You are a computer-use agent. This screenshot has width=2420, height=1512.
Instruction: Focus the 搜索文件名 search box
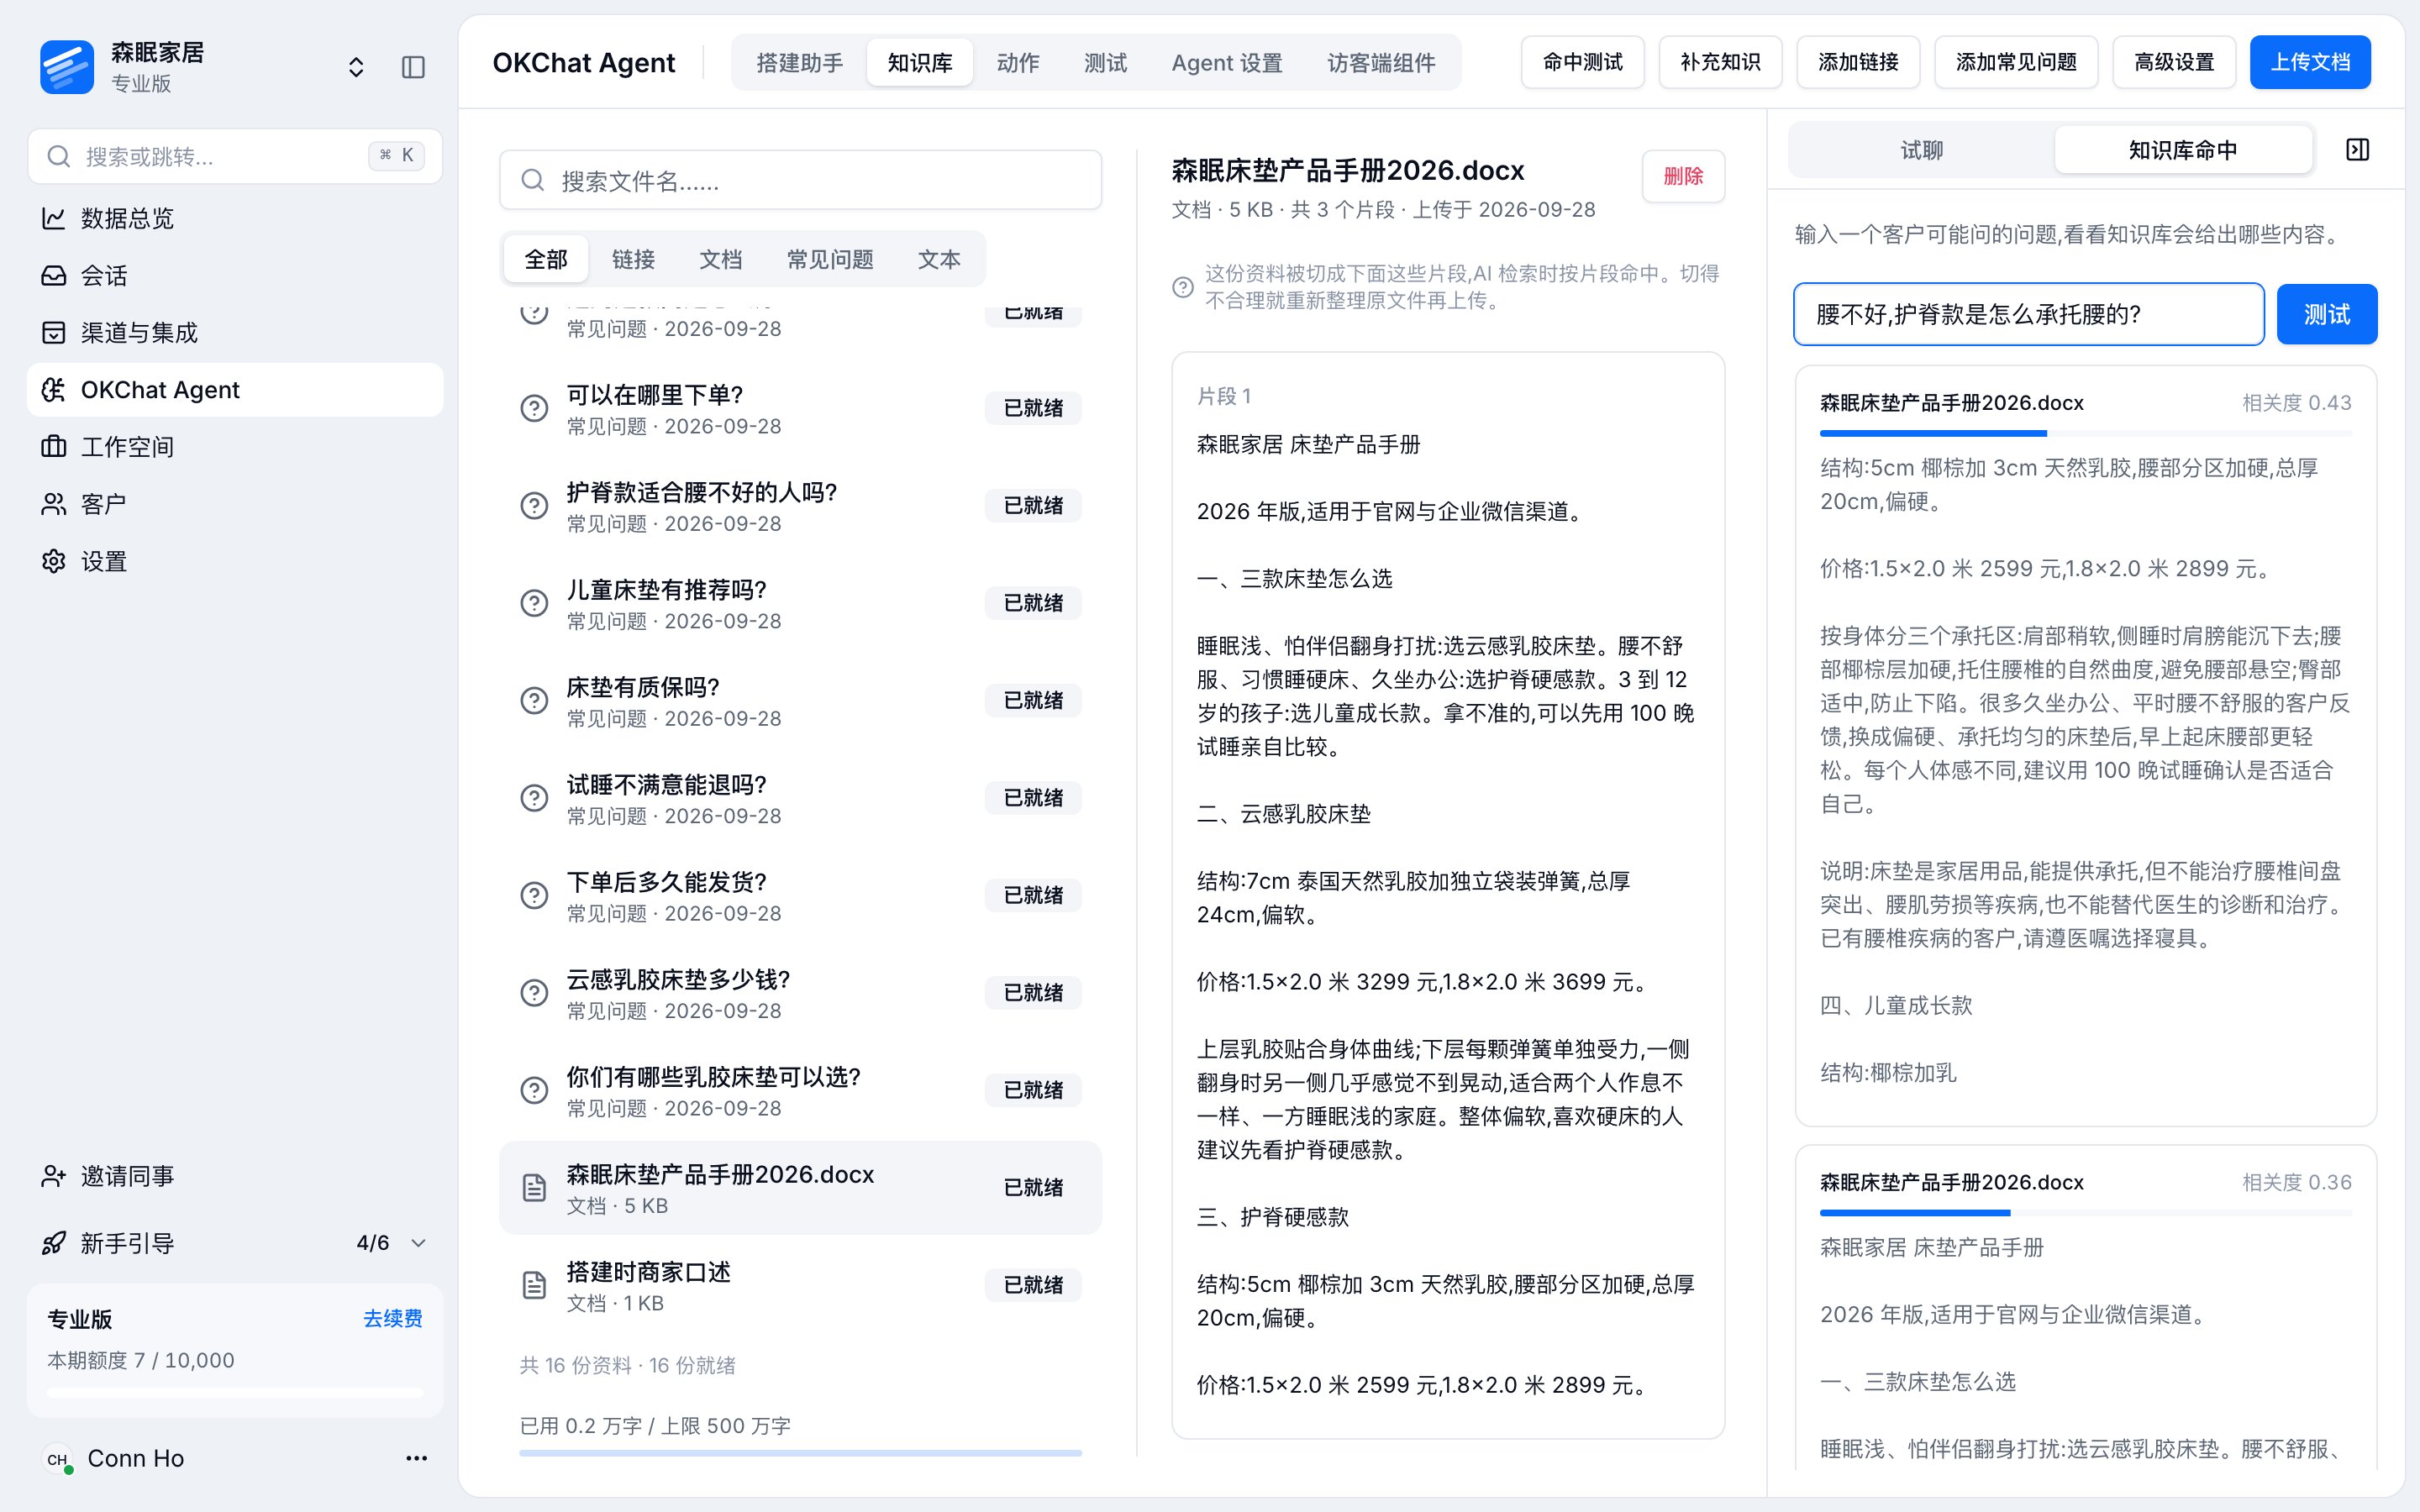coord(800,180)
